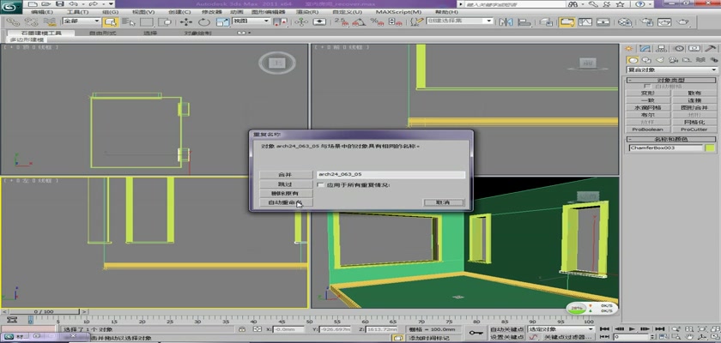The height and width of the screenshot is (343, 721).
Task: Open the 3ds Max application menu logo
Action: pos(11,6)
